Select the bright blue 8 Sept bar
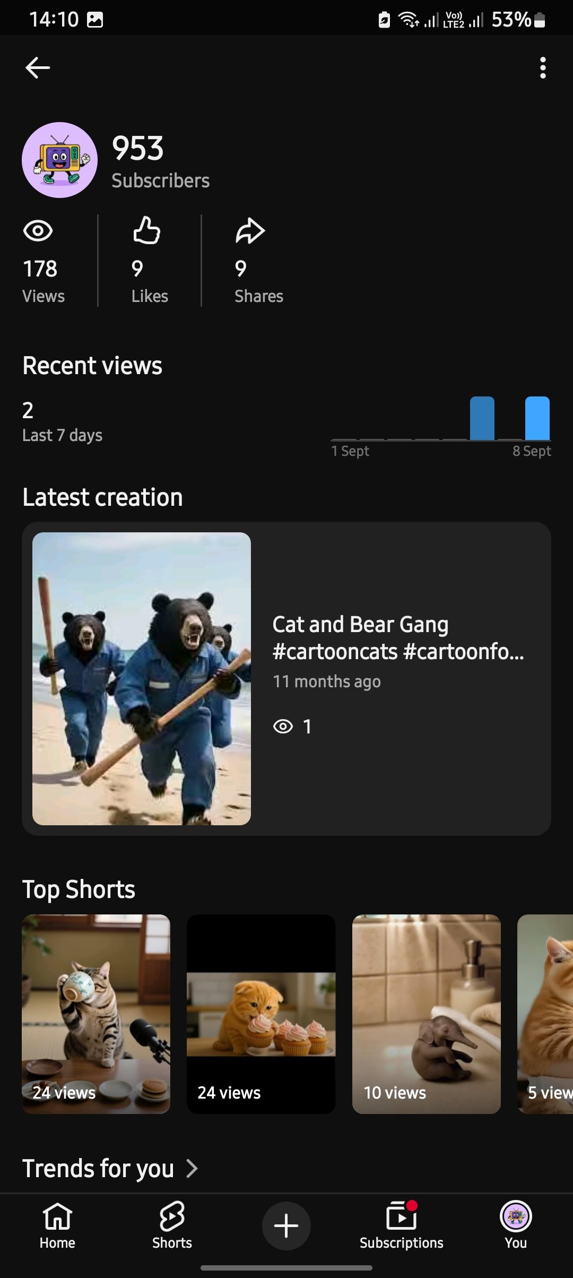Screen dimensions: 573x1278 pyautogui.click(x=537, y=418)
